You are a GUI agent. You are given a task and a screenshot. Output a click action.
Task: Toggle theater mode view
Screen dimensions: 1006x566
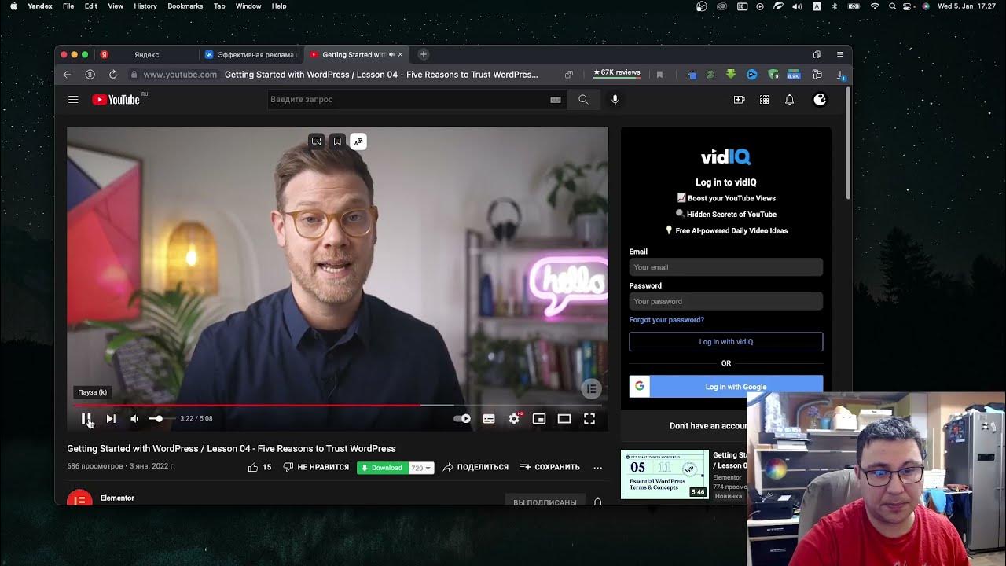tap(564, 419)
